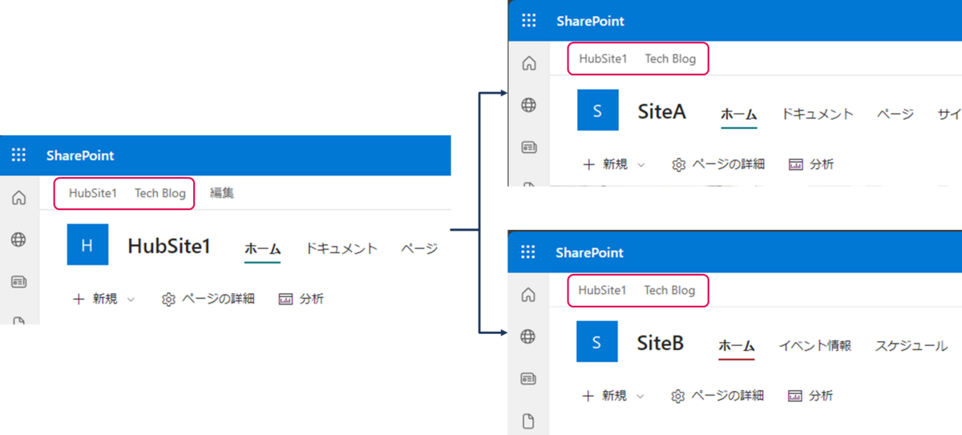Click Tech Blog link in SiteA window

(671, 58)
